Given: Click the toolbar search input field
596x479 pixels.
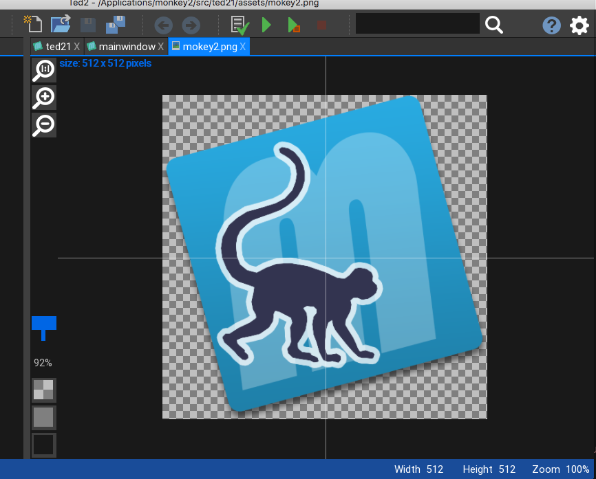Looking at the screenshot, I should click(x=417, y=24).
